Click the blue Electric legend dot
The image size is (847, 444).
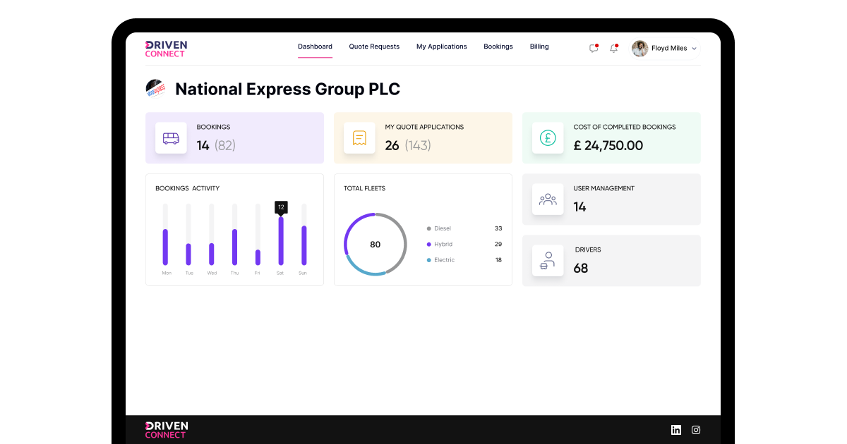[x=429, y=260]
